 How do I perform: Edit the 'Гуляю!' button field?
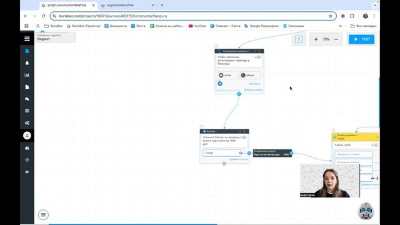pos(222,152)
